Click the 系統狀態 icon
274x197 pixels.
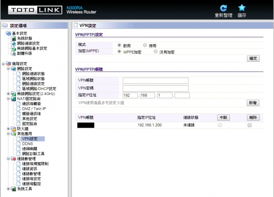(x=14, y=38)
